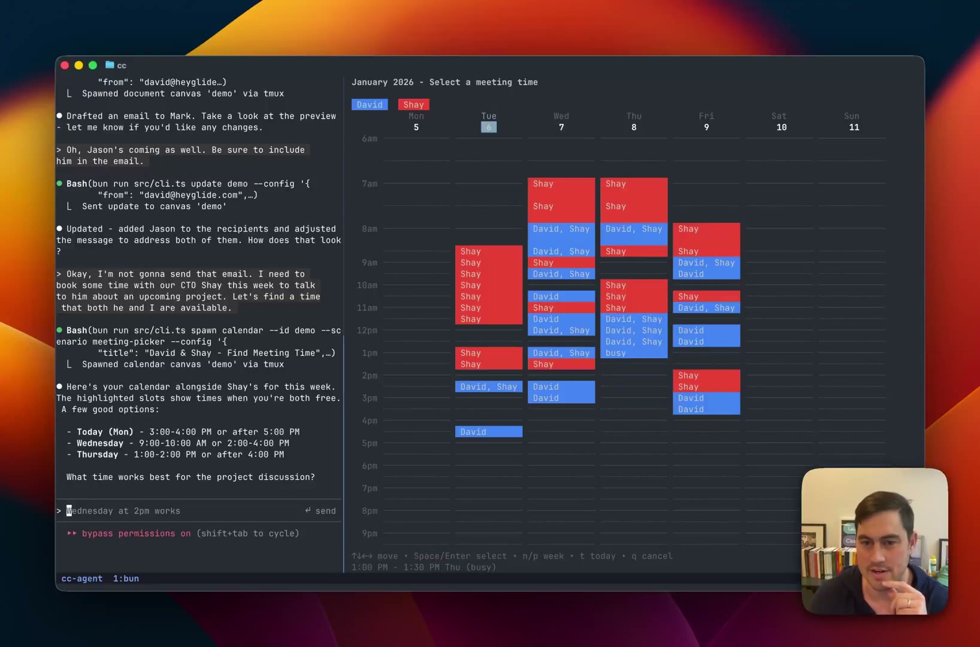Screen dimensions: 980x647
Task: Click the folder icon in the title bar
Action: point(109,65)
